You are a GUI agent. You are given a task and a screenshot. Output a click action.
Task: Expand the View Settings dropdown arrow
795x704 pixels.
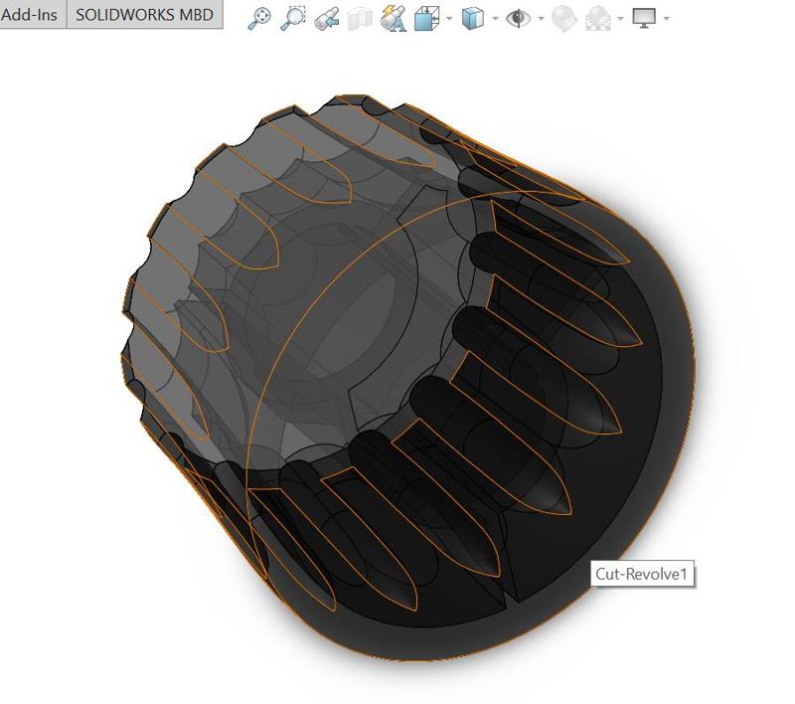pyautogui.click(x=666, y=19)
